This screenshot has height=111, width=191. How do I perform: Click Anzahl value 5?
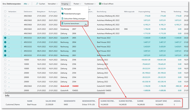coord(174,105)
